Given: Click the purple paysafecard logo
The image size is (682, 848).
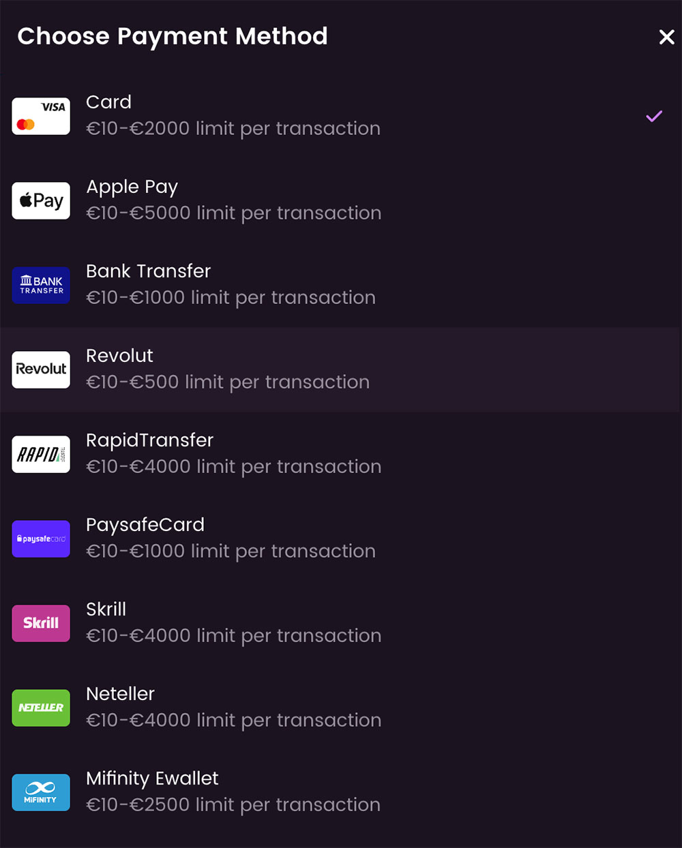Looking at the screenshot, I should tap(41, 539).
